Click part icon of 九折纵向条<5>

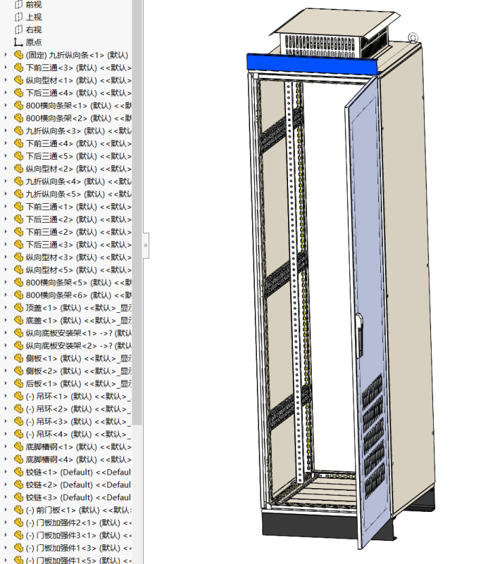tap(19, 194)
